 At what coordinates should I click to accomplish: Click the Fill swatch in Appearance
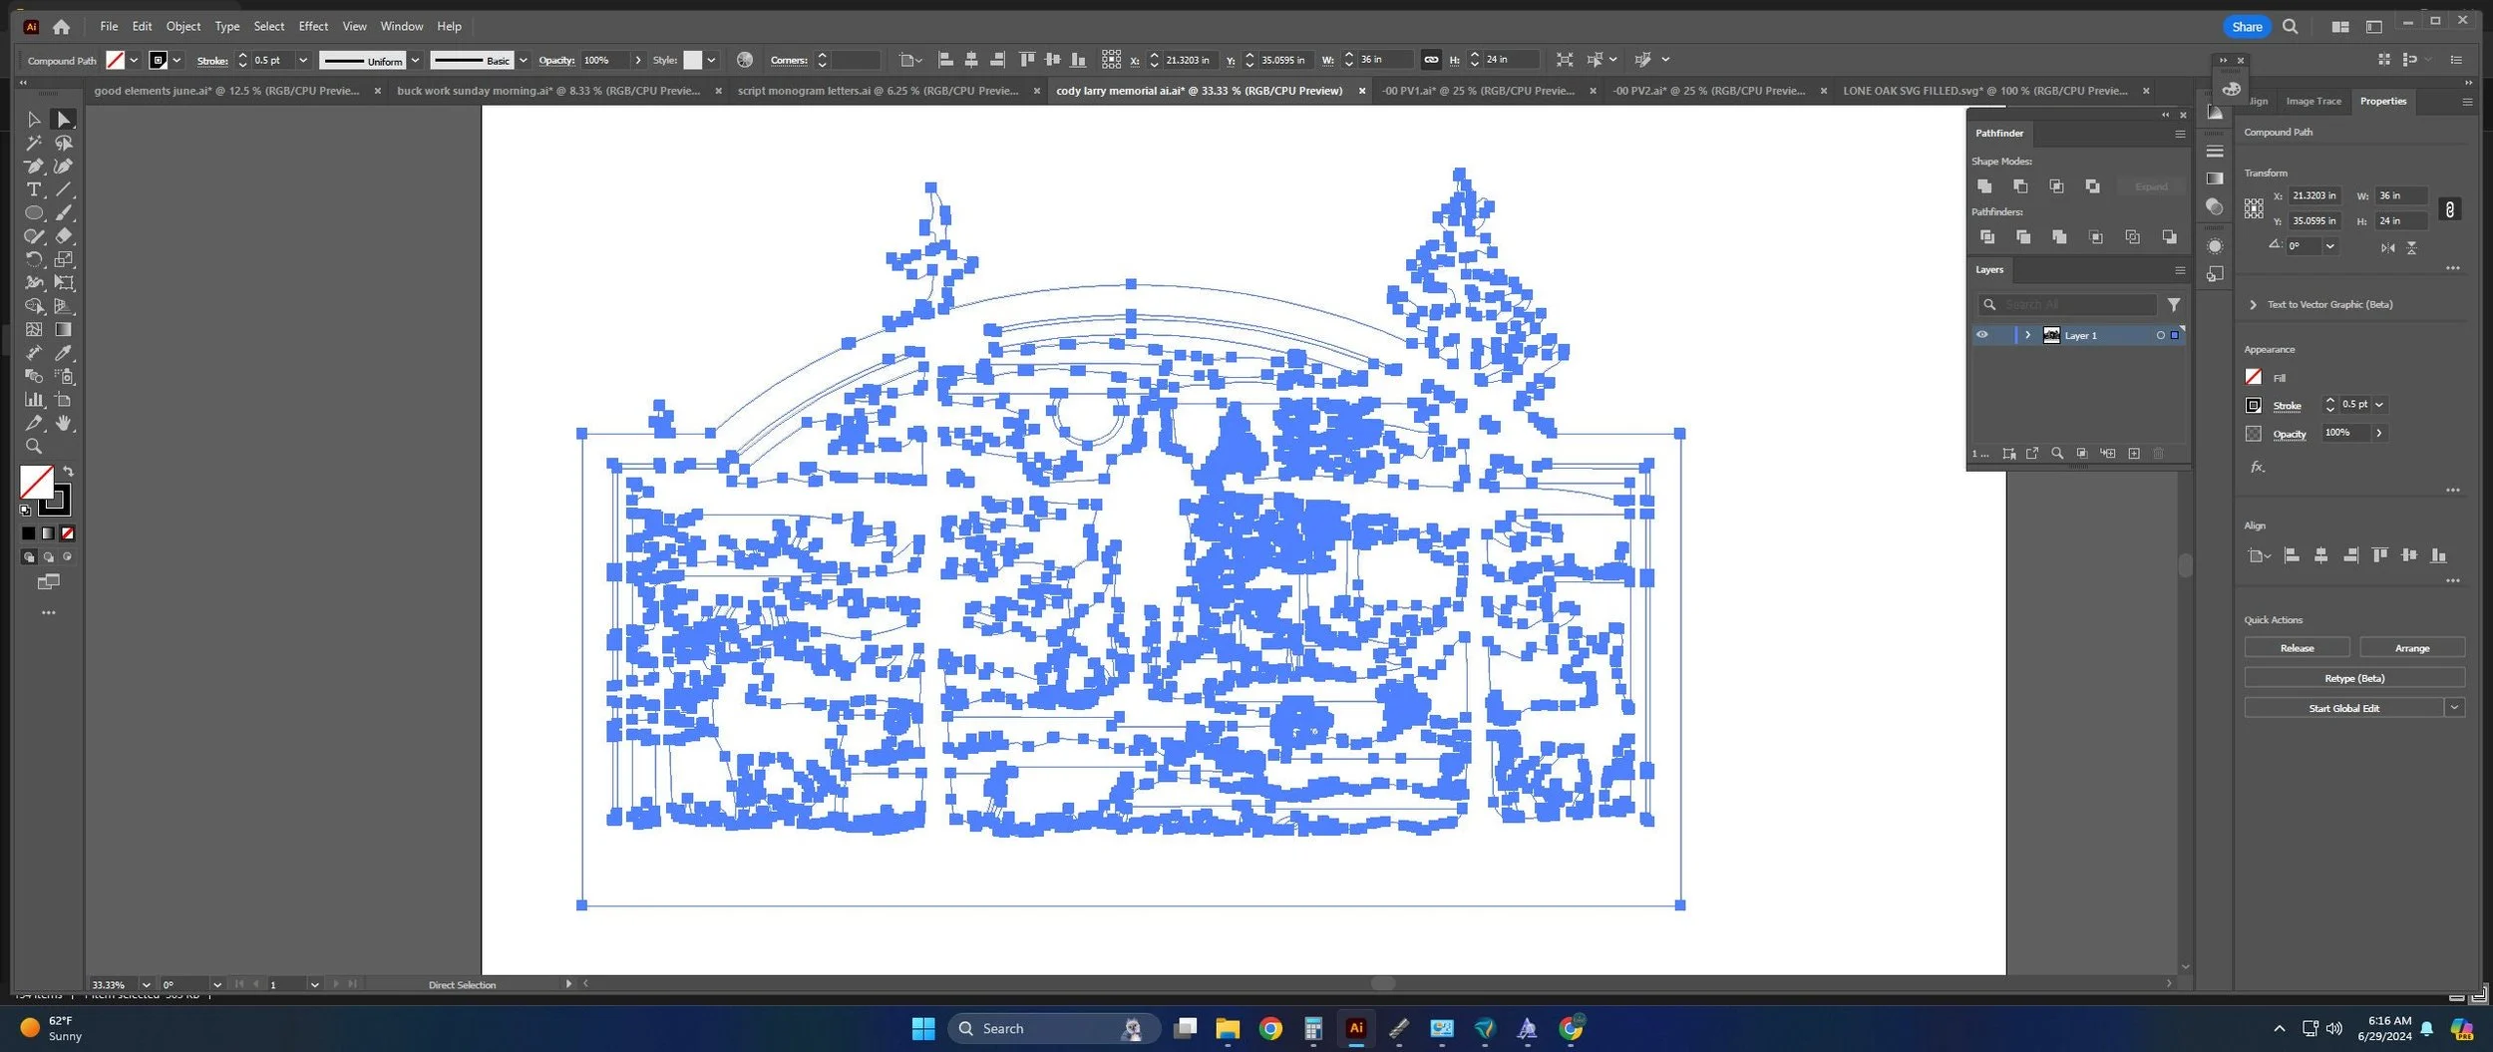coord(2254,377)
